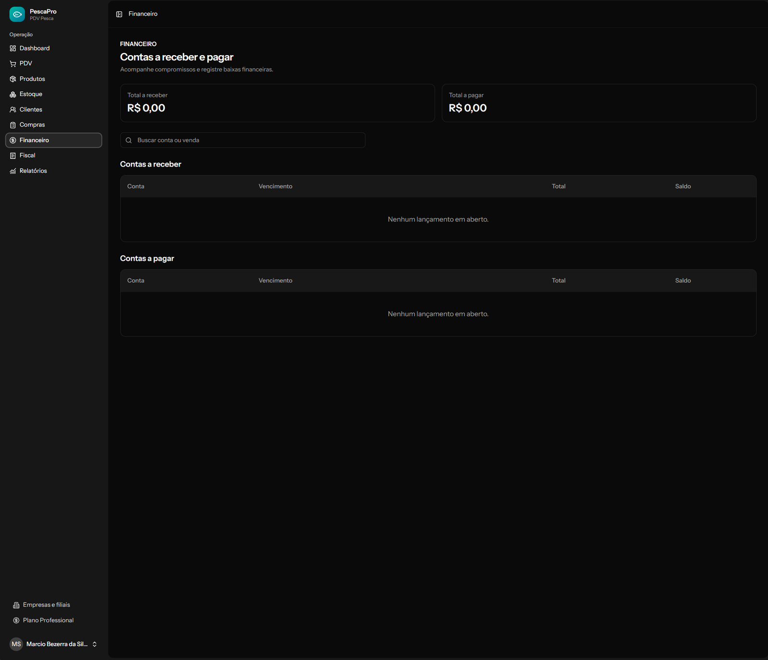This screenshot has height=660, width=768.
Task: Click the PDV shopping cart icon
Action: (13, 64)
